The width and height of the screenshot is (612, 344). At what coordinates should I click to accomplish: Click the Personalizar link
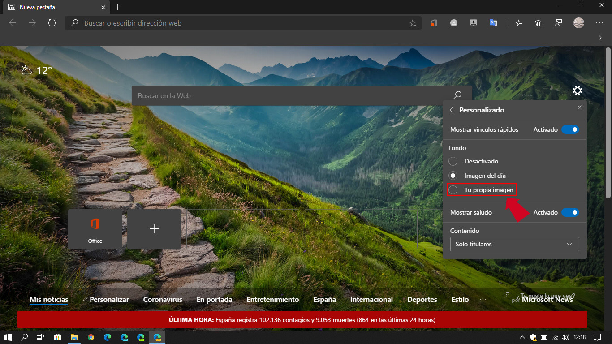(109, 299)
